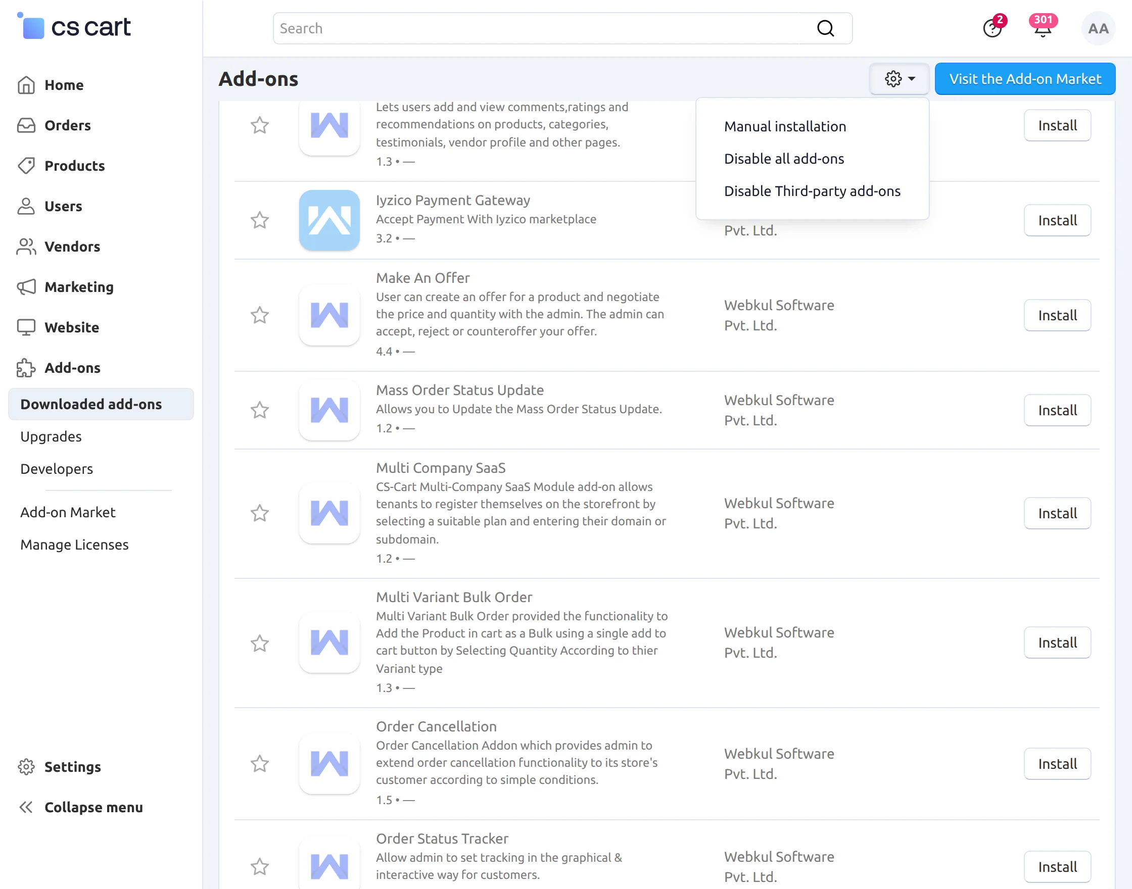Favorite the Order Cancellation add-on star
1132x889 pixels.
tap(259, 764)
